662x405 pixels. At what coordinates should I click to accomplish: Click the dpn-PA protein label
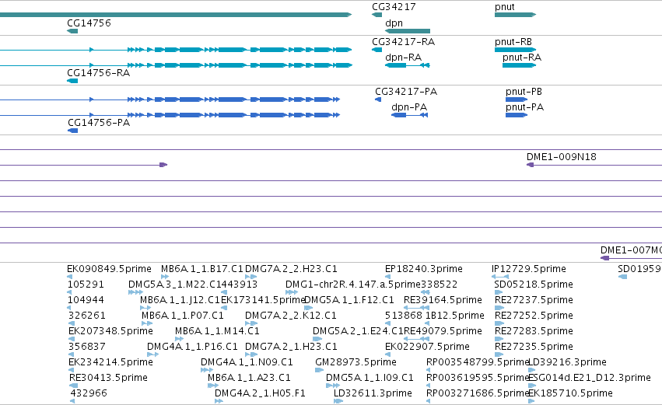[x=409, y=107]
